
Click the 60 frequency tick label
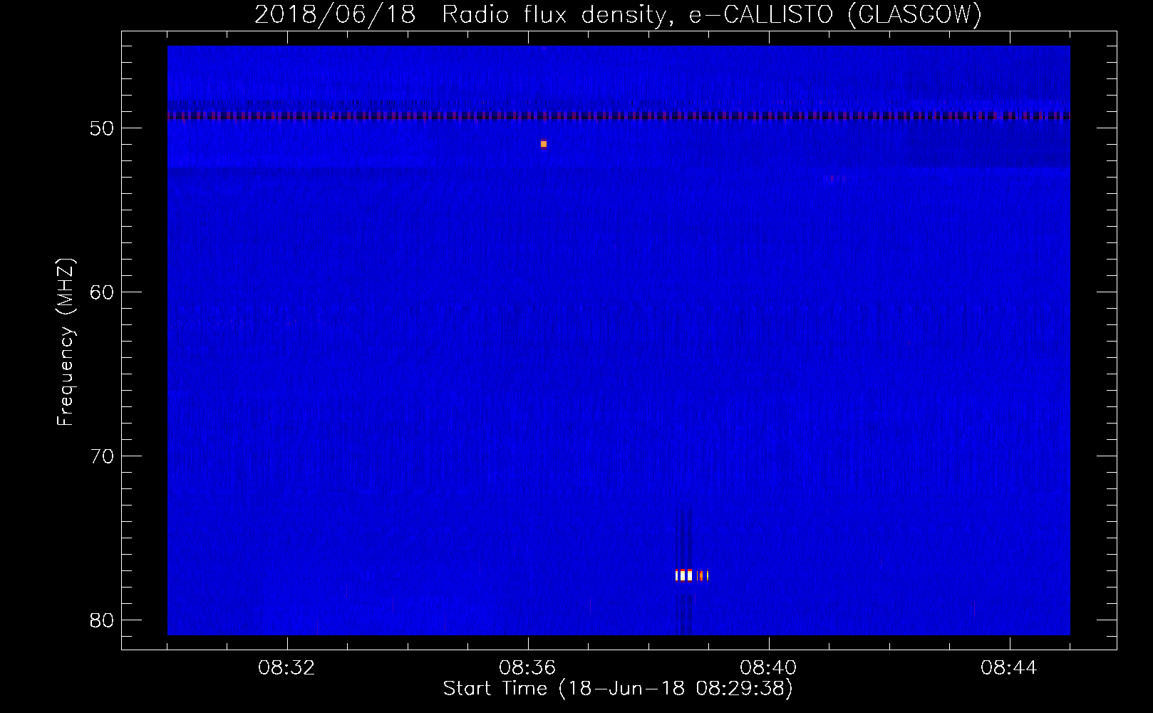[x=103, y=292]
